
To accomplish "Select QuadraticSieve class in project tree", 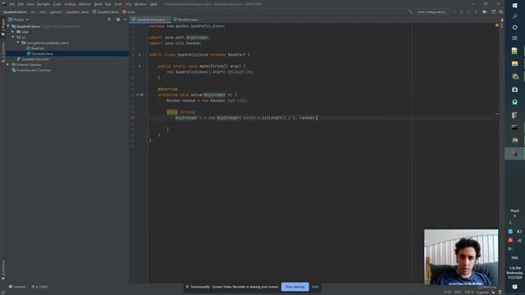I will point(40,53).
